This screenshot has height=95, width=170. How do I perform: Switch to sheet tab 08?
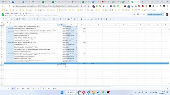pos(49,88)
